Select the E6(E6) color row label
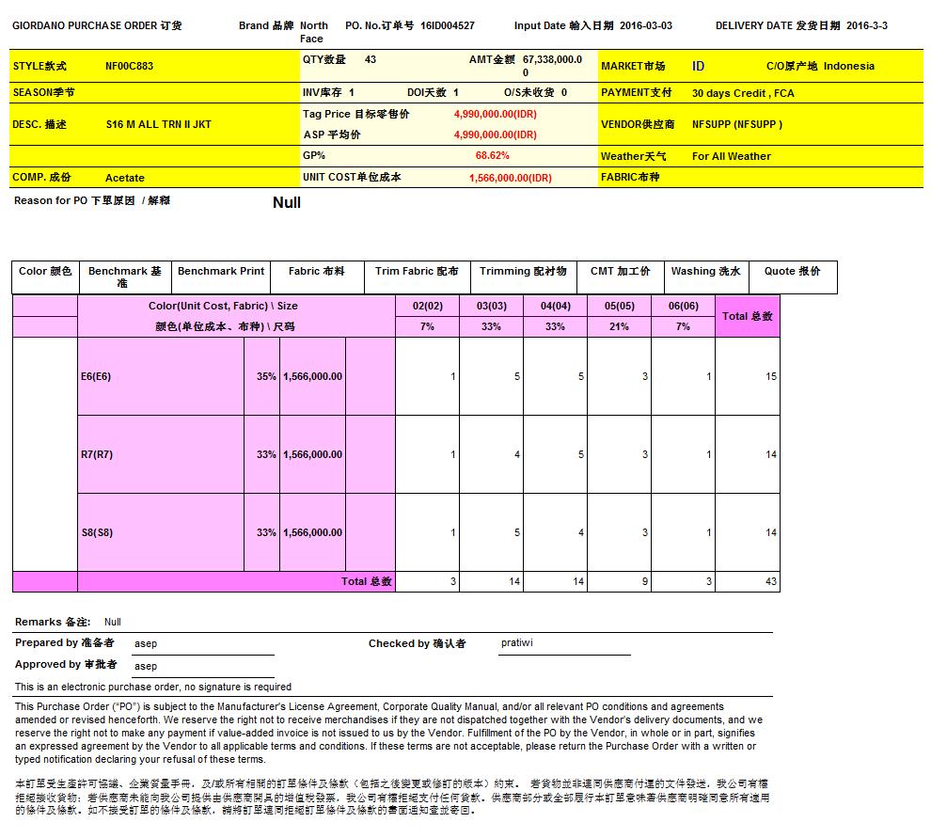 click(x=96, y=377)
